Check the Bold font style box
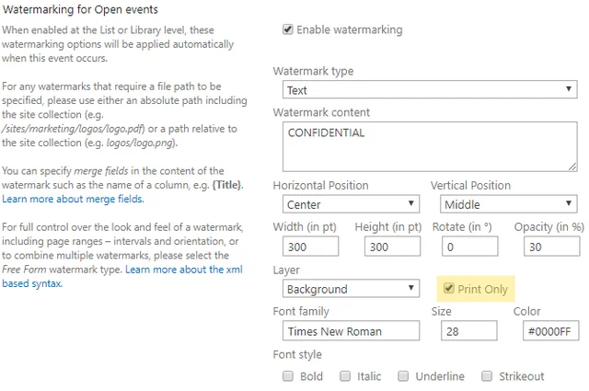Viewport: 589px width, 391px height. tap(288, 376)
